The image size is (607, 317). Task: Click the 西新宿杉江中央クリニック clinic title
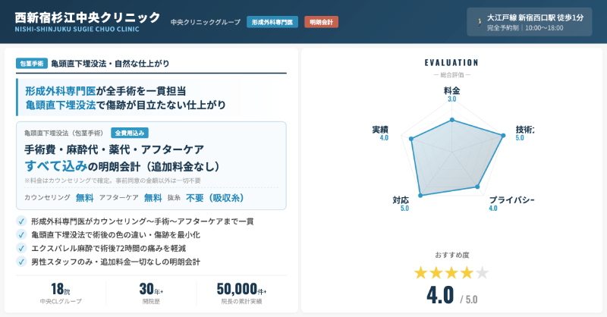click(87, 17)
